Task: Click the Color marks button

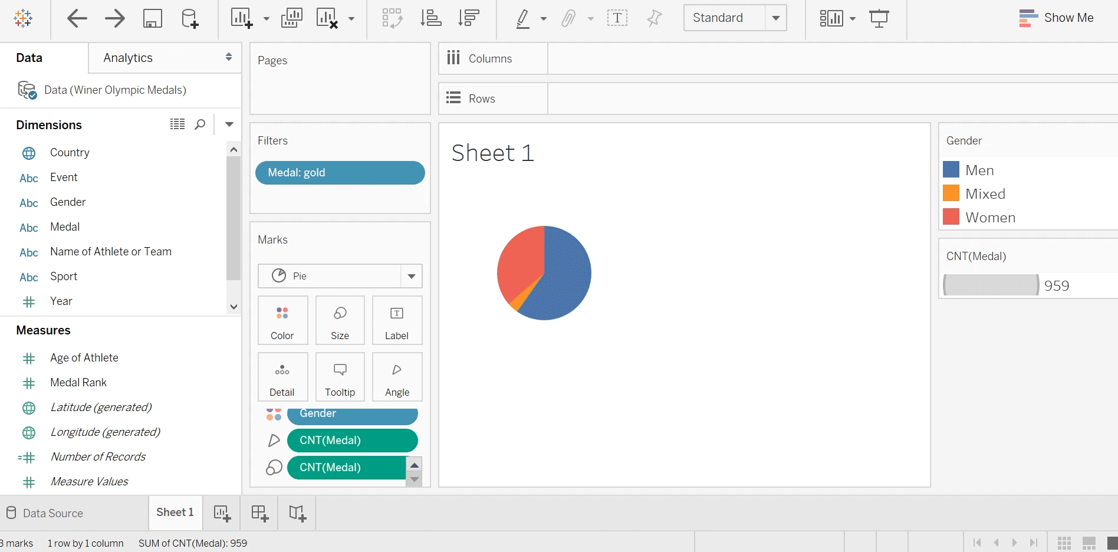Action: (x=282, y=320)
